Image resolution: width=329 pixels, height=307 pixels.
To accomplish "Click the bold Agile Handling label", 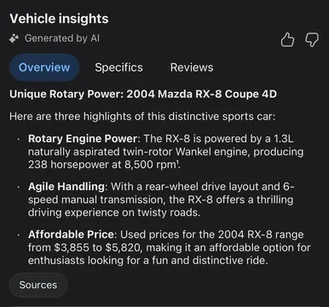I will click(66, 187).
